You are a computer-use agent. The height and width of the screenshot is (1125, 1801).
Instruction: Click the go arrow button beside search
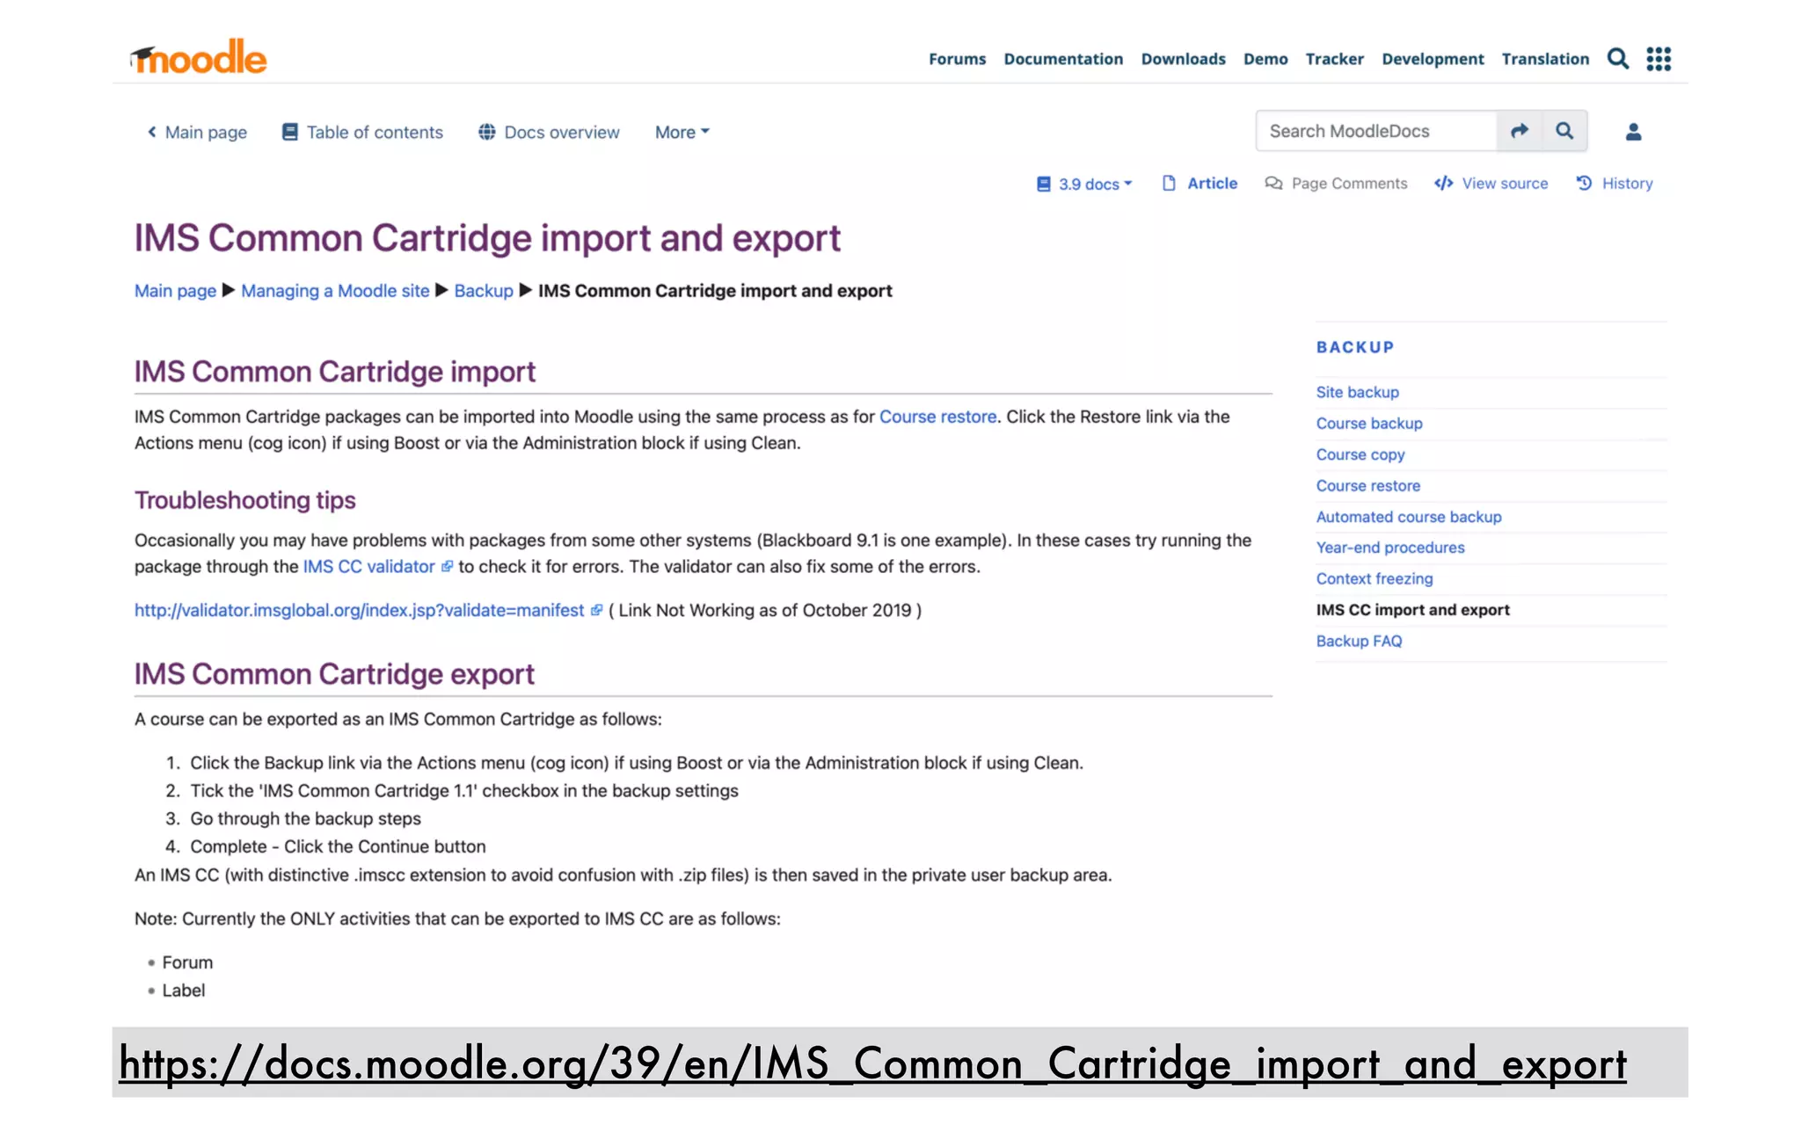point(1520,131)
